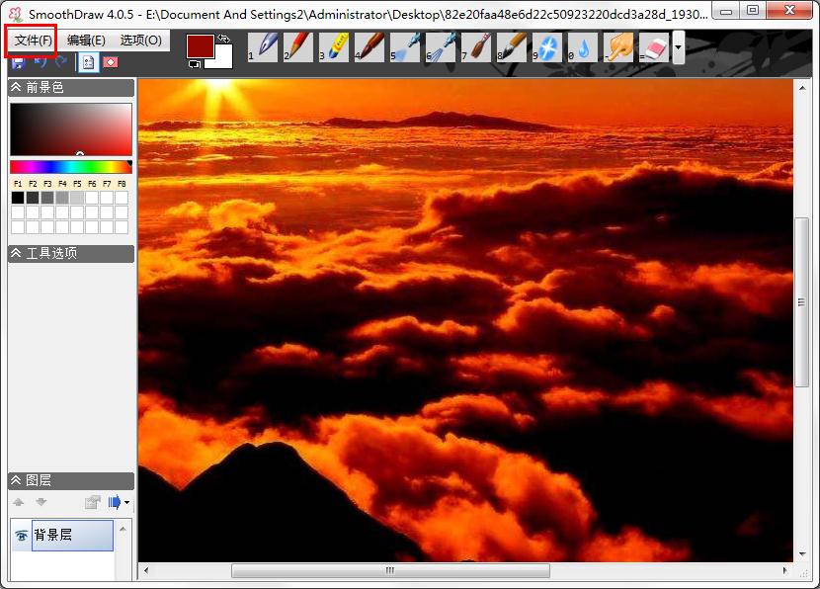820x589 pixels.
Task: Select the fountain pen tool numbered 1
Action: (x=264, y=46)
